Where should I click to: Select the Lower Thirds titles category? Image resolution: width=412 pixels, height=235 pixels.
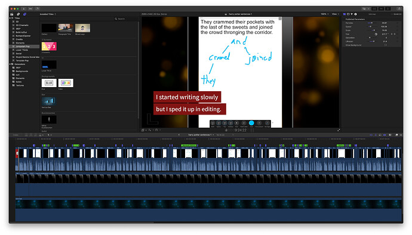(22, 50)
